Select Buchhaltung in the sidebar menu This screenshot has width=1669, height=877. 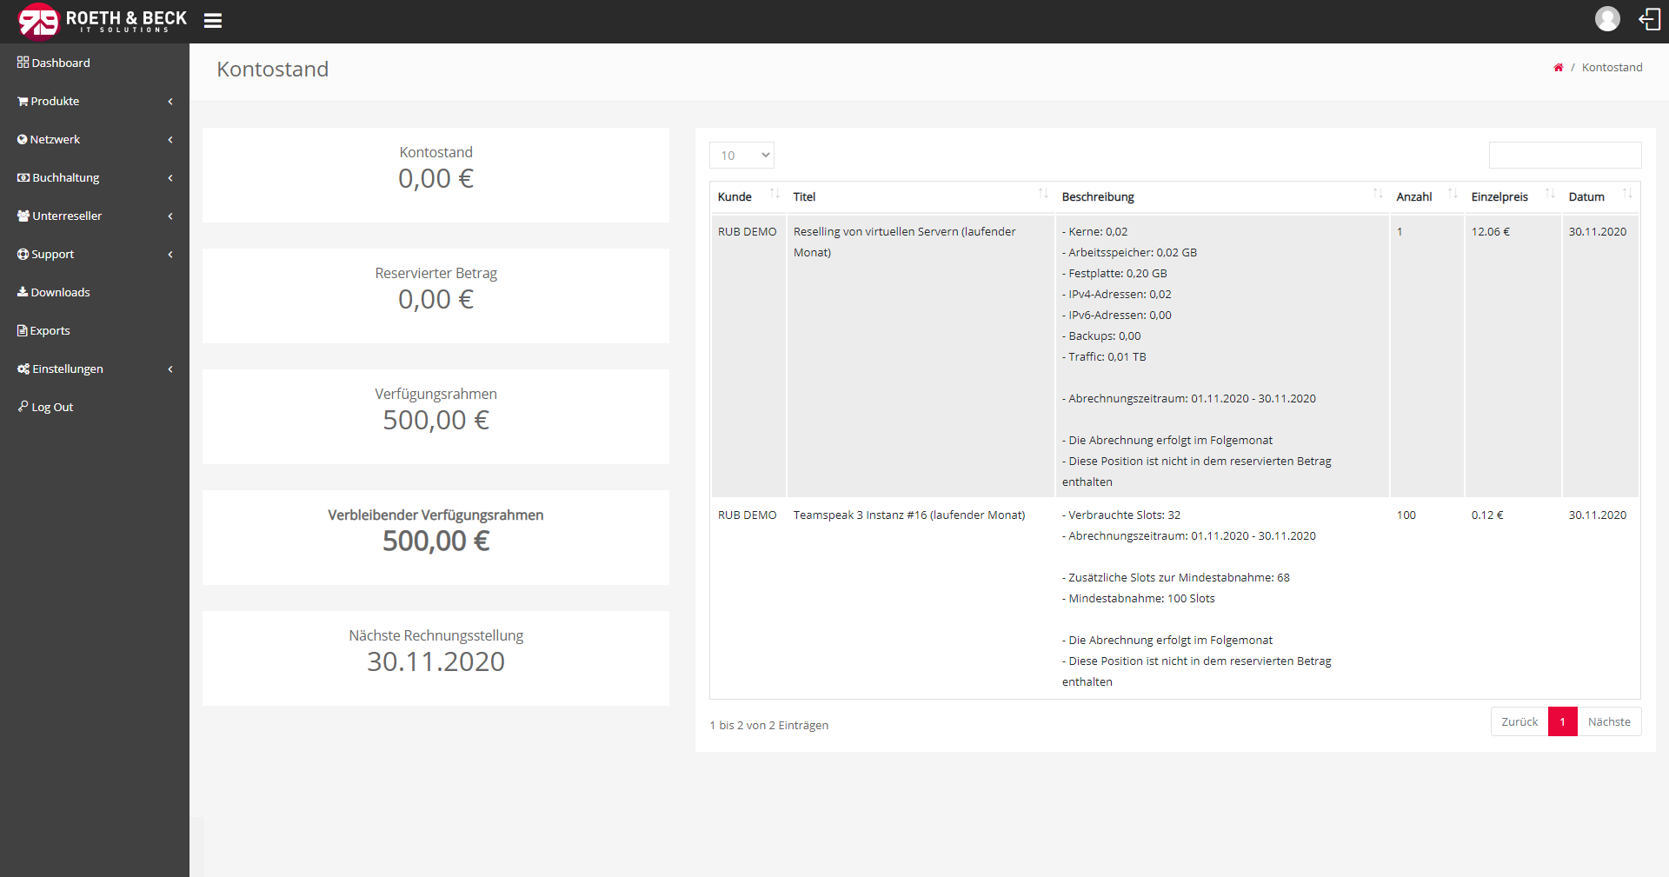[64, 177]
